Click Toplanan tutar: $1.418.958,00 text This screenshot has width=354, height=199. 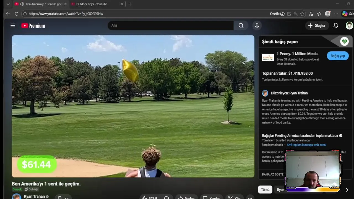tap(287, 74)
